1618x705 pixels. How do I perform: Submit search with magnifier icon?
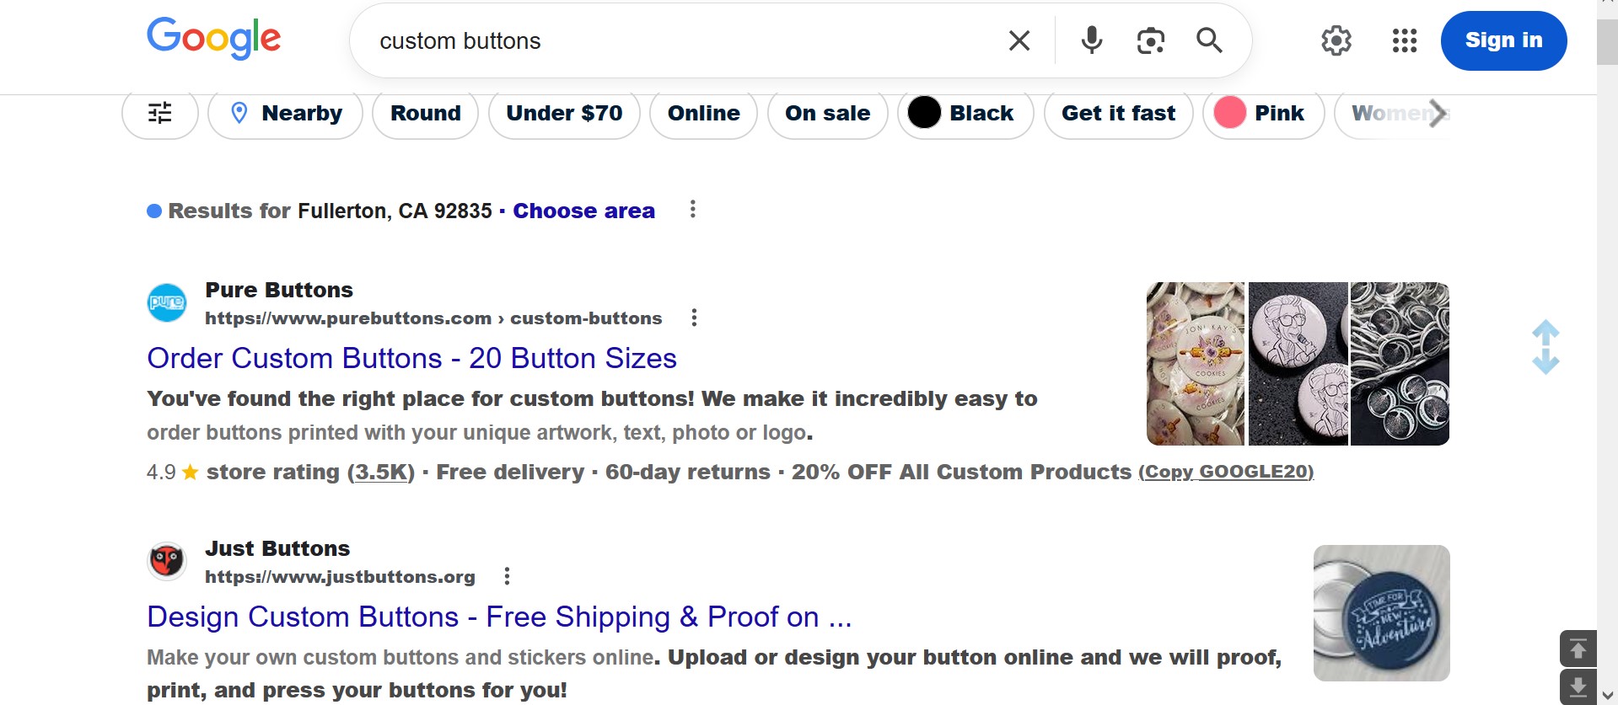point(1209,40)
